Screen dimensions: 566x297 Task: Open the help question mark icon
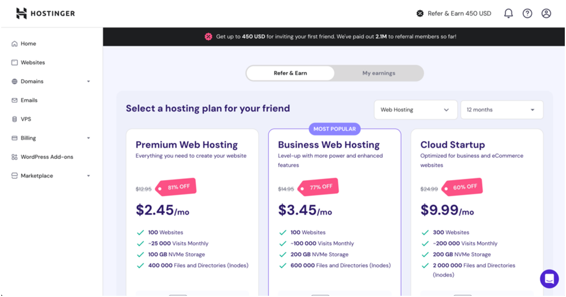point(527,13)
